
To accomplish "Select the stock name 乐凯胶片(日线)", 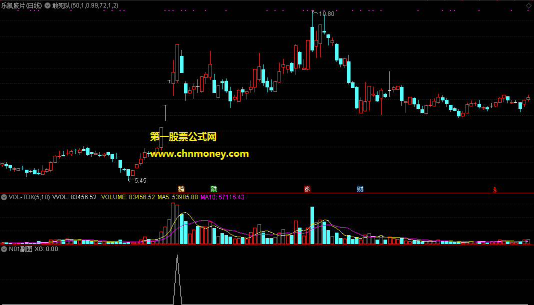I will [21, 5].
